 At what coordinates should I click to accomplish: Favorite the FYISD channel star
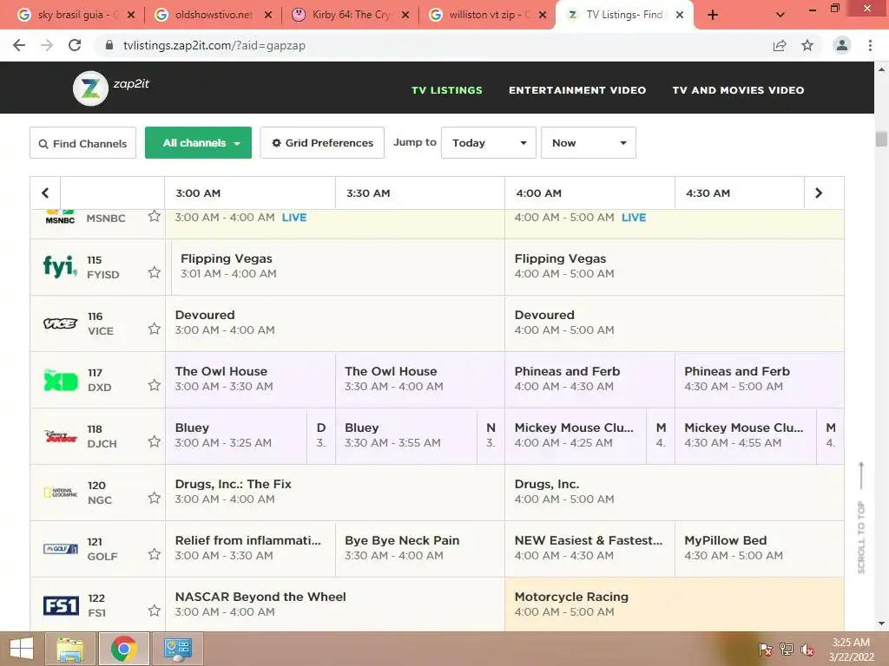[155, 272]
